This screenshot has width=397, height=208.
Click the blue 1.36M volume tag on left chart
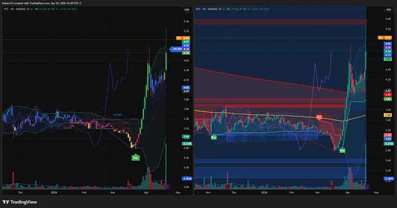click(187, 179)
